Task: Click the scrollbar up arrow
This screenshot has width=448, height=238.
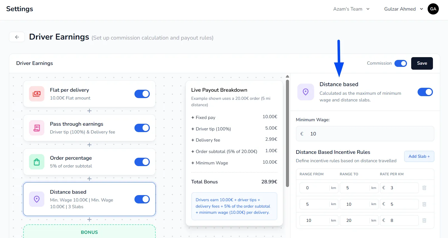Action: [287, 76]
